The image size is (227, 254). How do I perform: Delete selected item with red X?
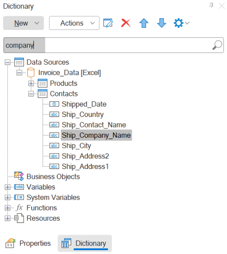pos(126,23)
